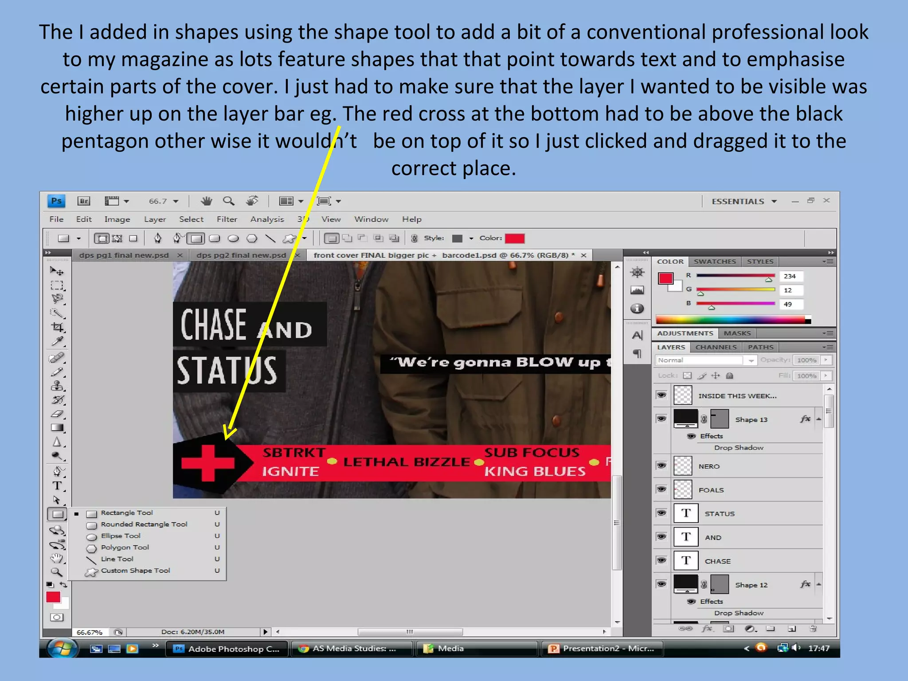
Task: Open the Arrange Documents dropdown
Action: (x=291, y=201)
